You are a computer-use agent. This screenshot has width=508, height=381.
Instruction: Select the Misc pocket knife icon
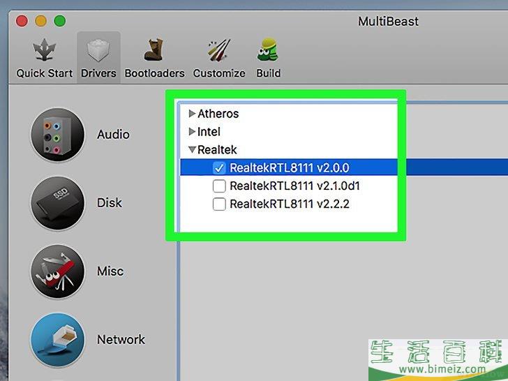(57, 271)
